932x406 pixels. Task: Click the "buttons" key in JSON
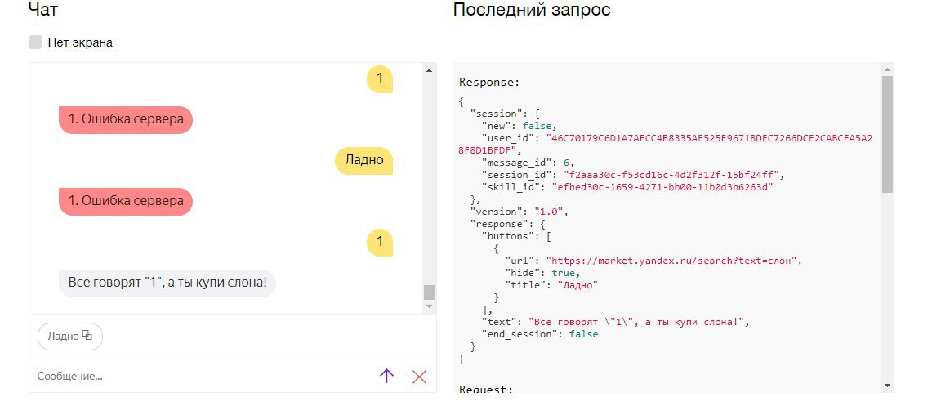coord(506,236)
